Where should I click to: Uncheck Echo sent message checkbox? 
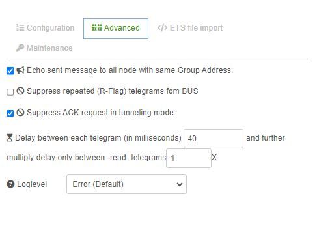point(10,71)
